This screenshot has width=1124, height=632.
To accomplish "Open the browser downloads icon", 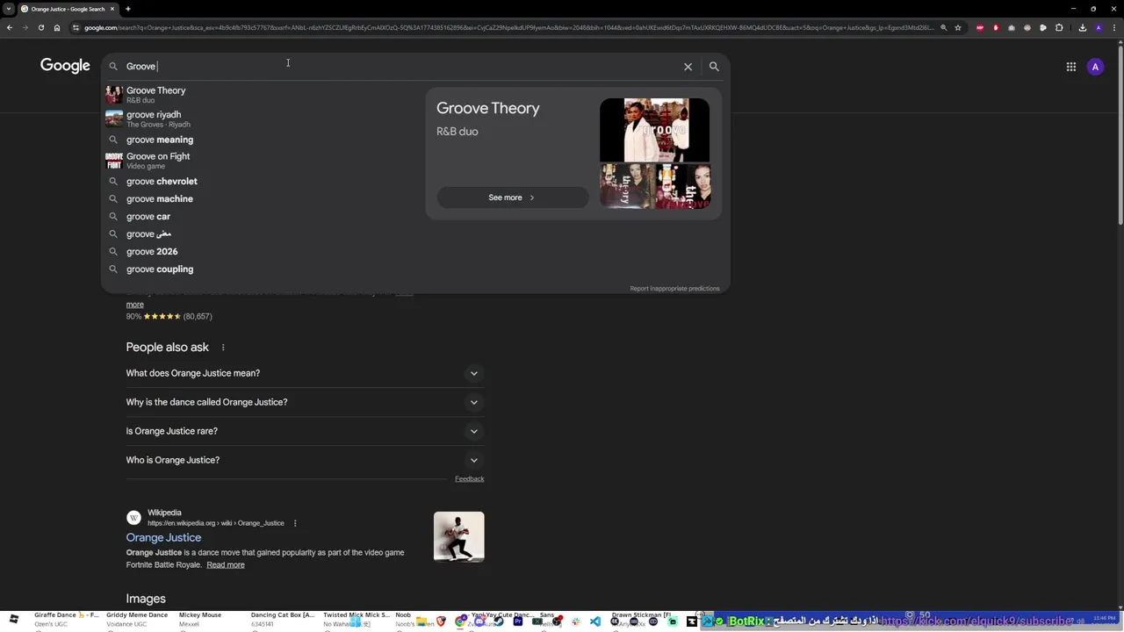I will 1083,27.
